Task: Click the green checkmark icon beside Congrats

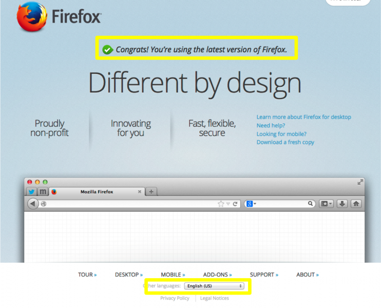Action: coord(107,50)
